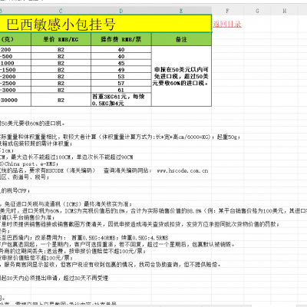Click the 备注 header cell

click(181, 39)
